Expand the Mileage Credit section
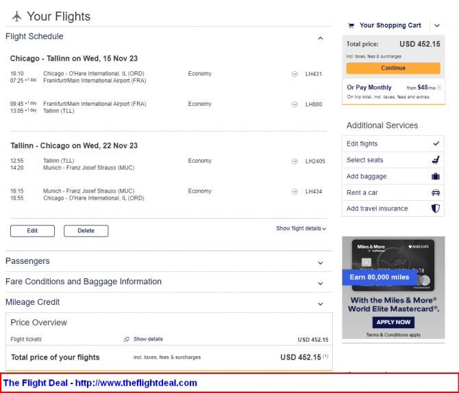459x393 pixels. (x=321, y=304)
